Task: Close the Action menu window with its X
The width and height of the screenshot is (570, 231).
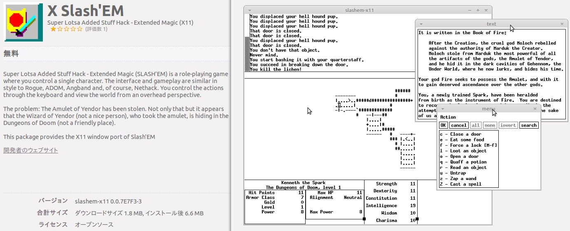Action: click(535, 109)
